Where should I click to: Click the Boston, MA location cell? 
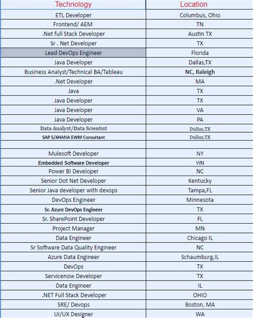(x=200, y=305)
